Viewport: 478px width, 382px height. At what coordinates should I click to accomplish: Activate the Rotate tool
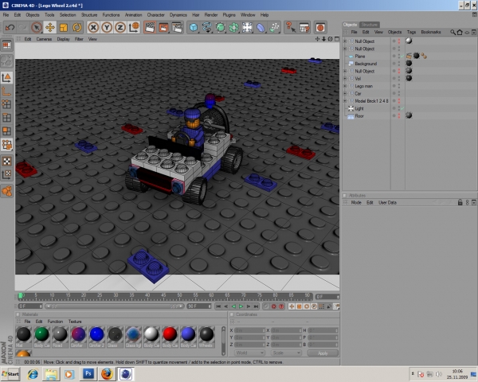(76, 27)
